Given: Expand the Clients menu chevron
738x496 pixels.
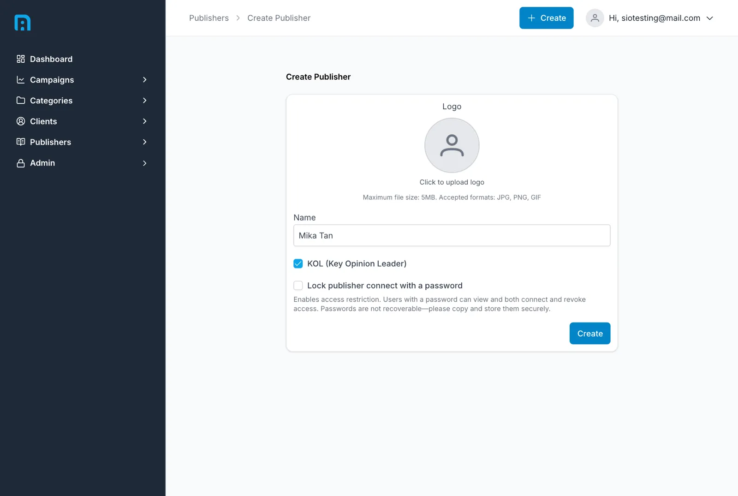Looking at the screenshot, I should [x=145, y=121].
